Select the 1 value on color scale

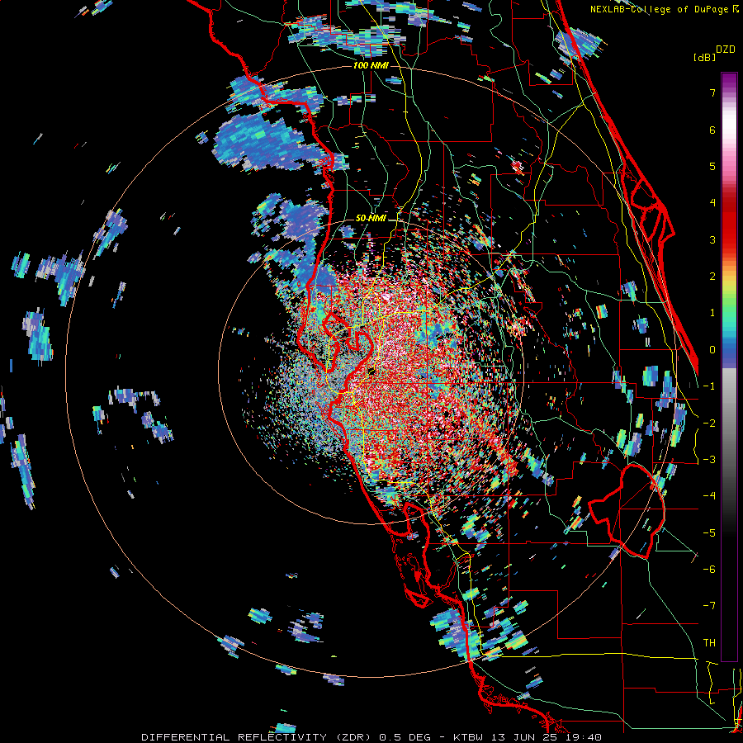pos(712,313)
